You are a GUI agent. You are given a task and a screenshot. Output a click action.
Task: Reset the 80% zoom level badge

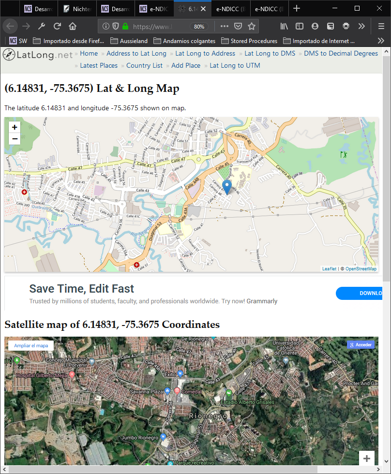coord(199,26)
